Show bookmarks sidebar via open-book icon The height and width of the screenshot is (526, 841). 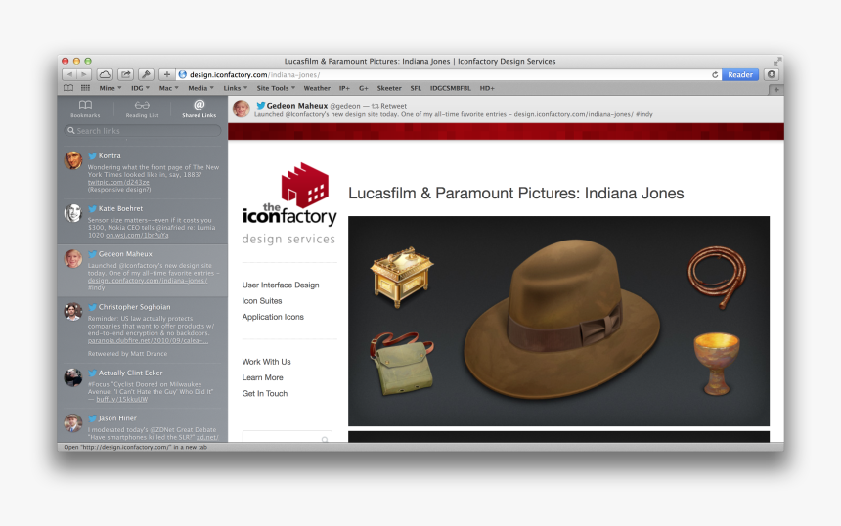coord(68,88)
